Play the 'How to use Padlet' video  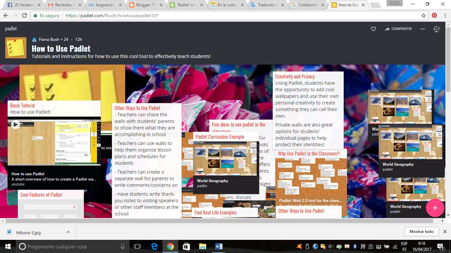[15, 125]
